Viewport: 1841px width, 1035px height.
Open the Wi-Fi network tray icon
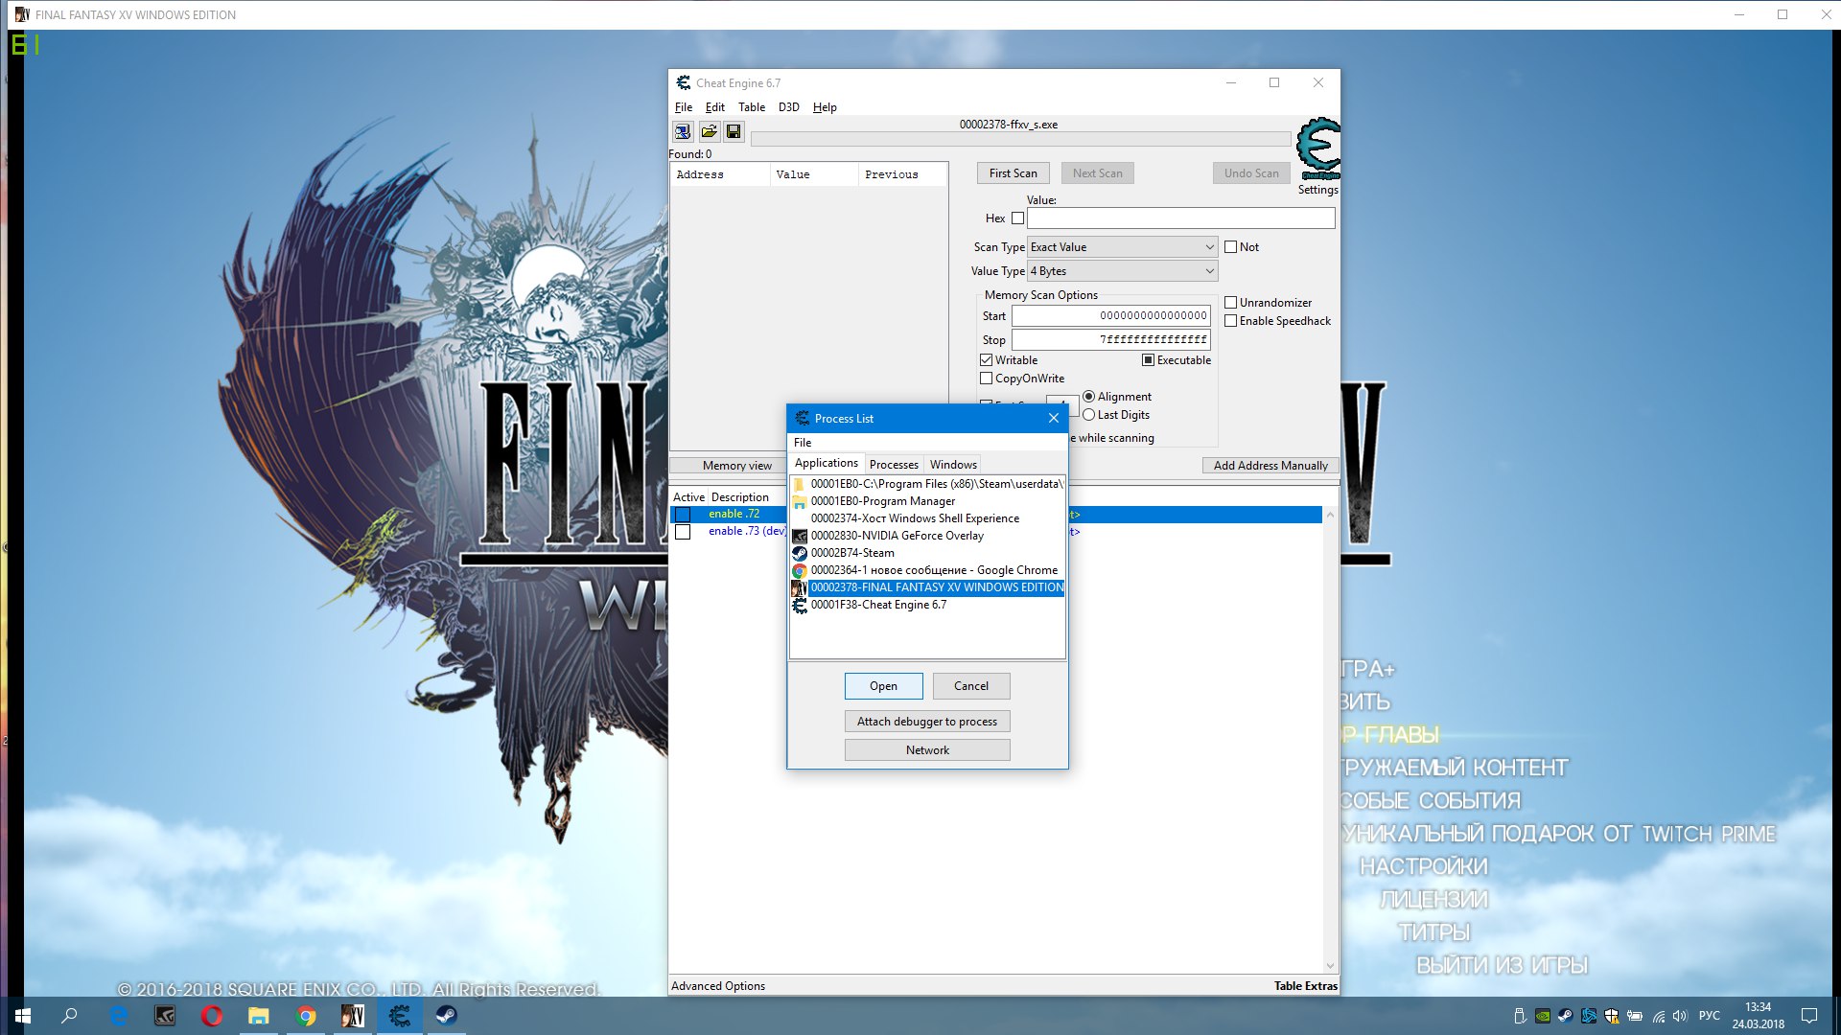point(1658,1016)
